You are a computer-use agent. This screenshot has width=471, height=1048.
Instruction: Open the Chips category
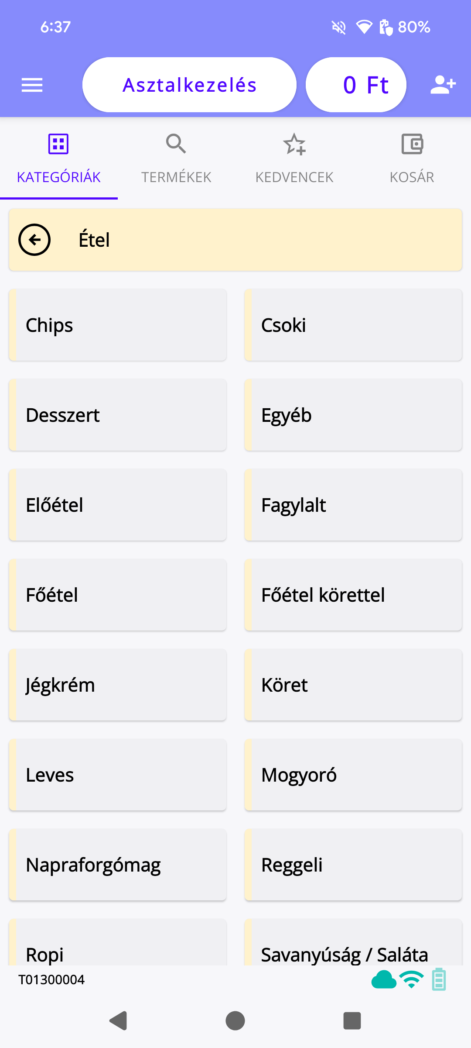(118, 324)
